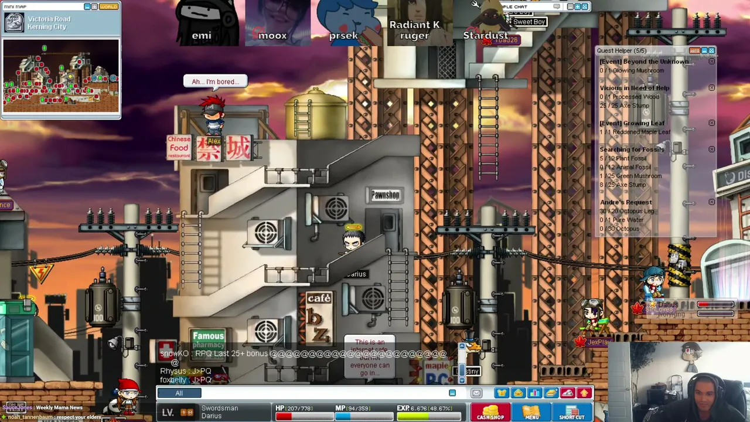Image resolution: width=750 pixels, height=422 pixels.
Task: Click the '0 / 1 Processed Wood' objective
Action: (629, 97)
